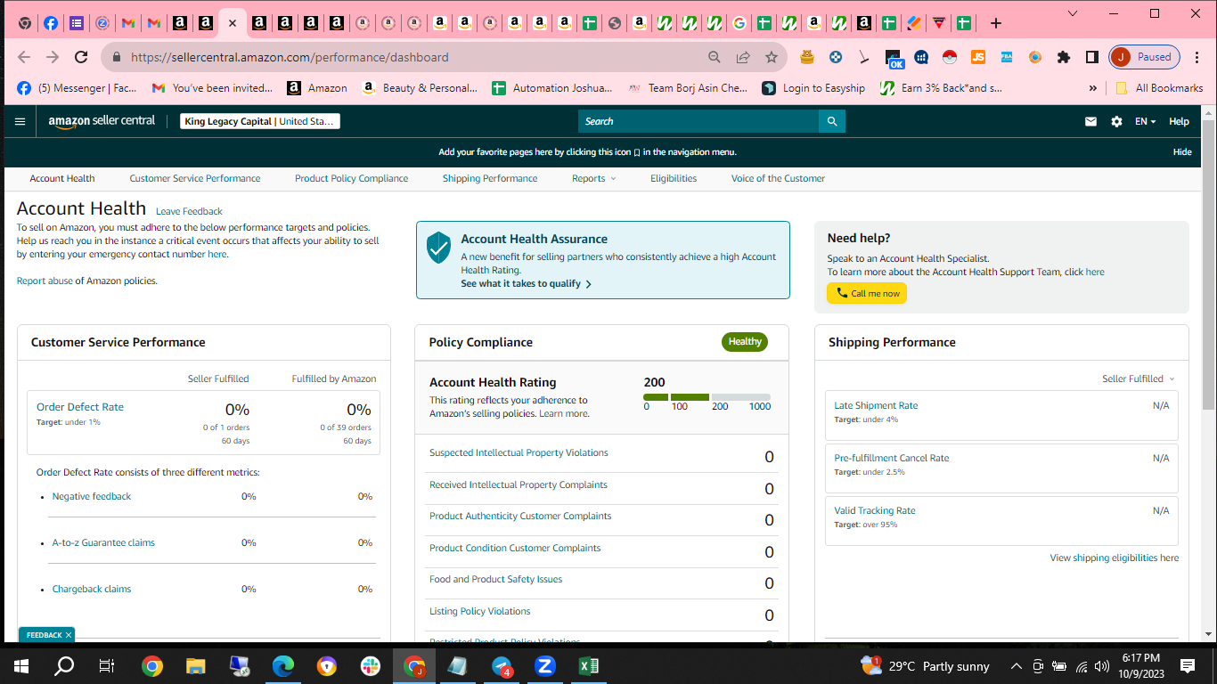Open Help in the Seller Central header

(1179, 121)
